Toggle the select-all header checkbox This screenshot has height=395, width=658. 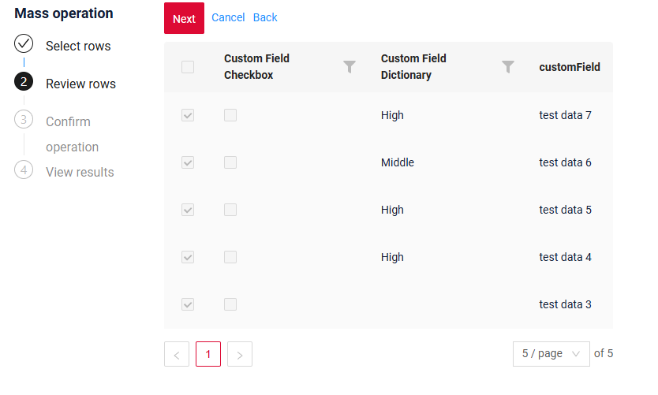point(188,67)
